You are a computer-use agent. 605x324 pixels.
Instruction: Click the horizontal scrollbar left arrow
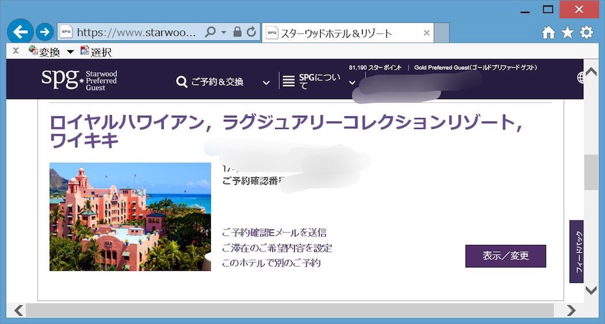(x=18, y=310)
